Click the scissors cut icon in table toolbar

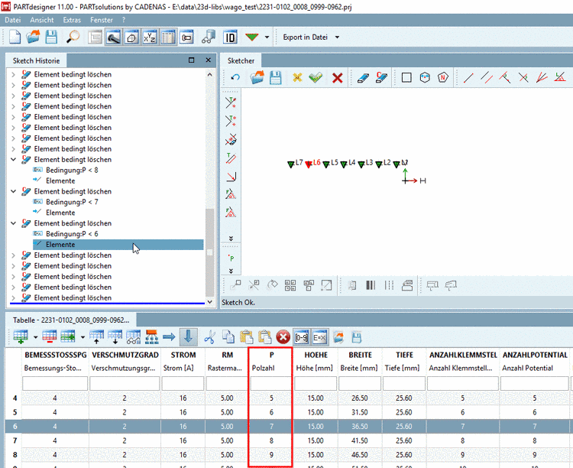[209, 336]
